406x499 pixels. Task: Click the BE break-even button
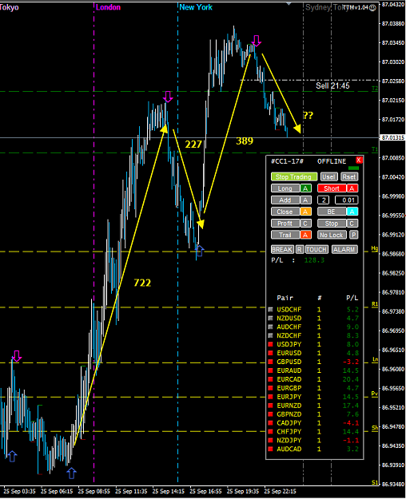coord(332,212)
